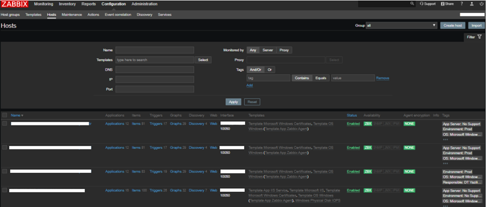Check the box of the first host row

tap(5, 123)
